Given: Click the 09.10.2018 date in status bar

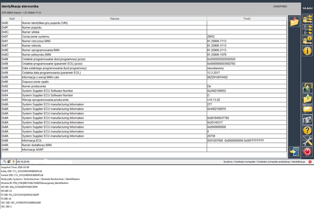Looking at the screenshot, I should click(23, 162).
